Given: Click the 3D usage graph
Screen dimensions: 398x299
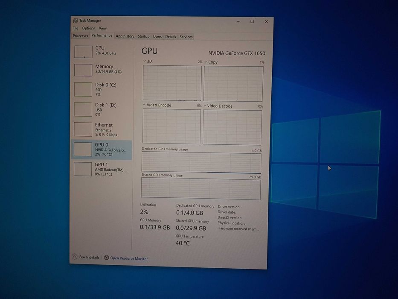Looking at the screenshot, I should [x=172, y=83].
